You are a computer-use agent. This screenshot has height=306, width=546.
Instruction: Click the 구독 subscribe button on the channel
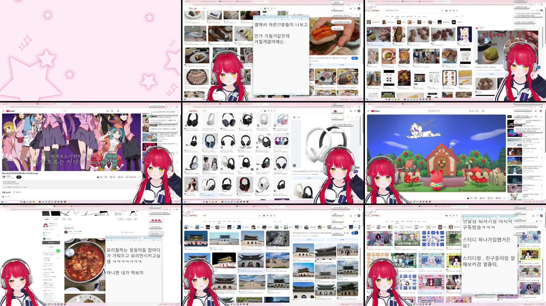pos(19,177)
